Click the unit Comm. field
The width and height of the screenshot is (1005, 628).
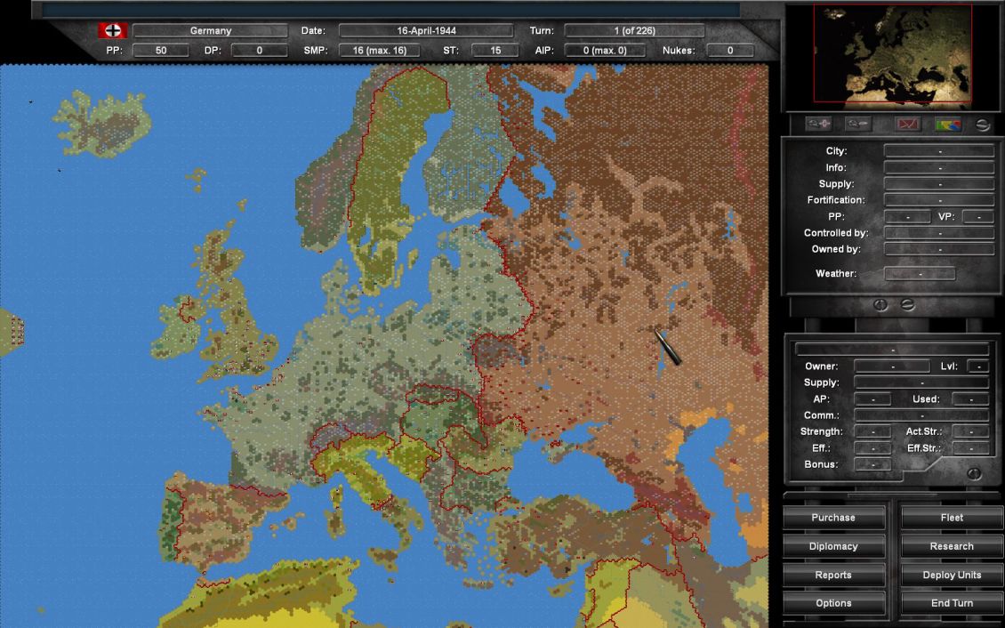(921, 415)
